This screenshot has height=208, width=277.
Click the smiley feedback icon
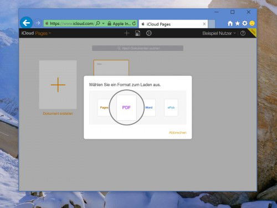(x=252, y=23)
